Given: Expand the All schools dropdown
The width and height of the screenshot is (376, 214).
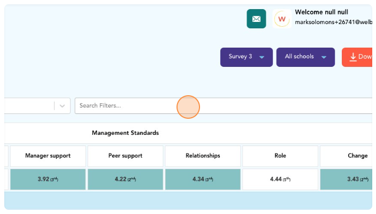Looking at the screenshot, I should [x=305, y=57].
